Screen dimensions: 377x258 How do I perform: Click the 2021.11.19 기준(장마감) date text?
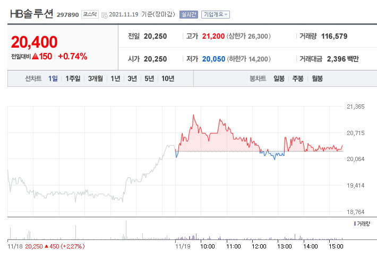[142, 15]
